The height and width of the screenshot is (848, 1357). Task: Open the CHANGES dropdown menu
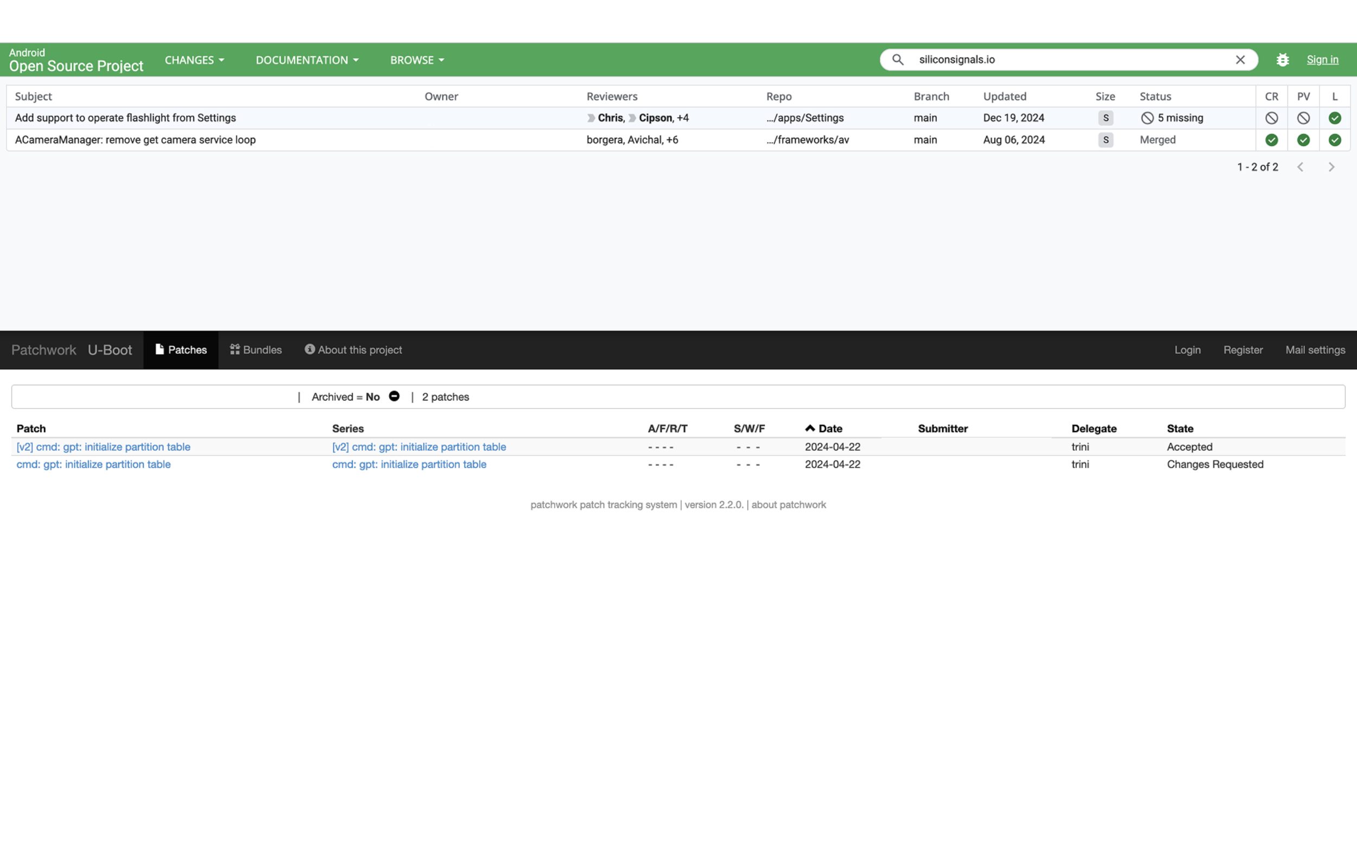pyautogui.click(x=194, y=60)
